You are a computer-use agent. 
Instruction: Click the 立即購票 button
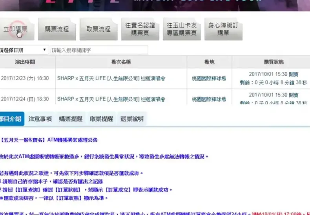(x=16, y=29)
